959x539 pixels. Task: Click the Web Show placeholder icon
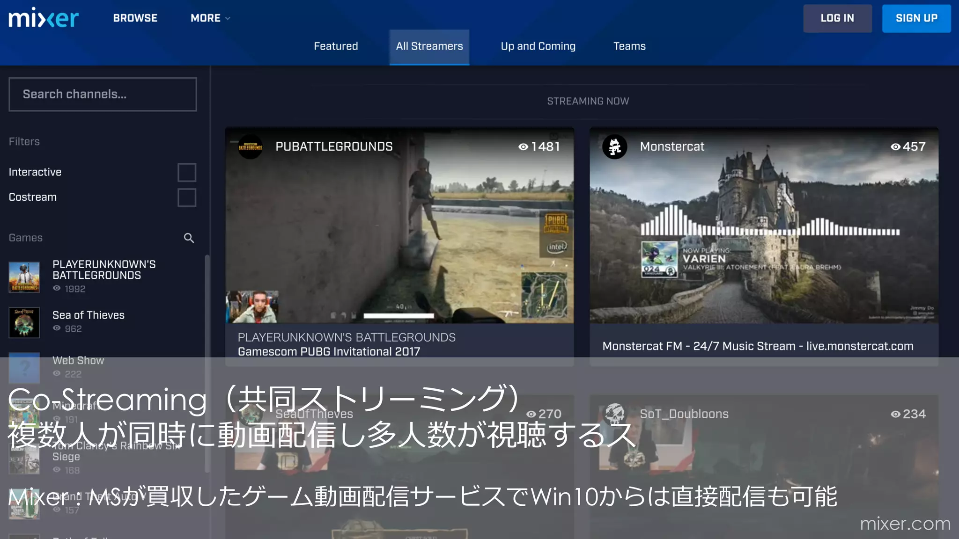click(x=24, y=368)
